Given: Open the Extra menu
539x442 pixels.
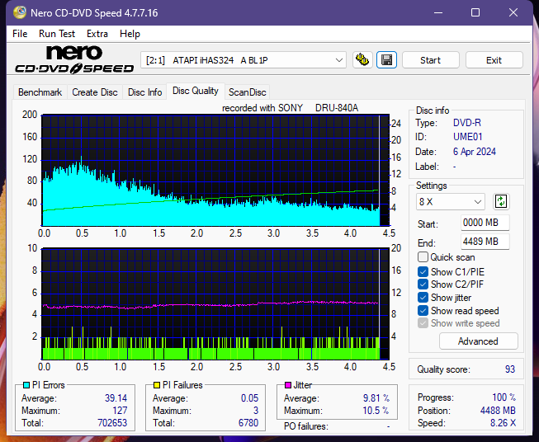Looking at the screenshot, I should click(x=97, y=34).
